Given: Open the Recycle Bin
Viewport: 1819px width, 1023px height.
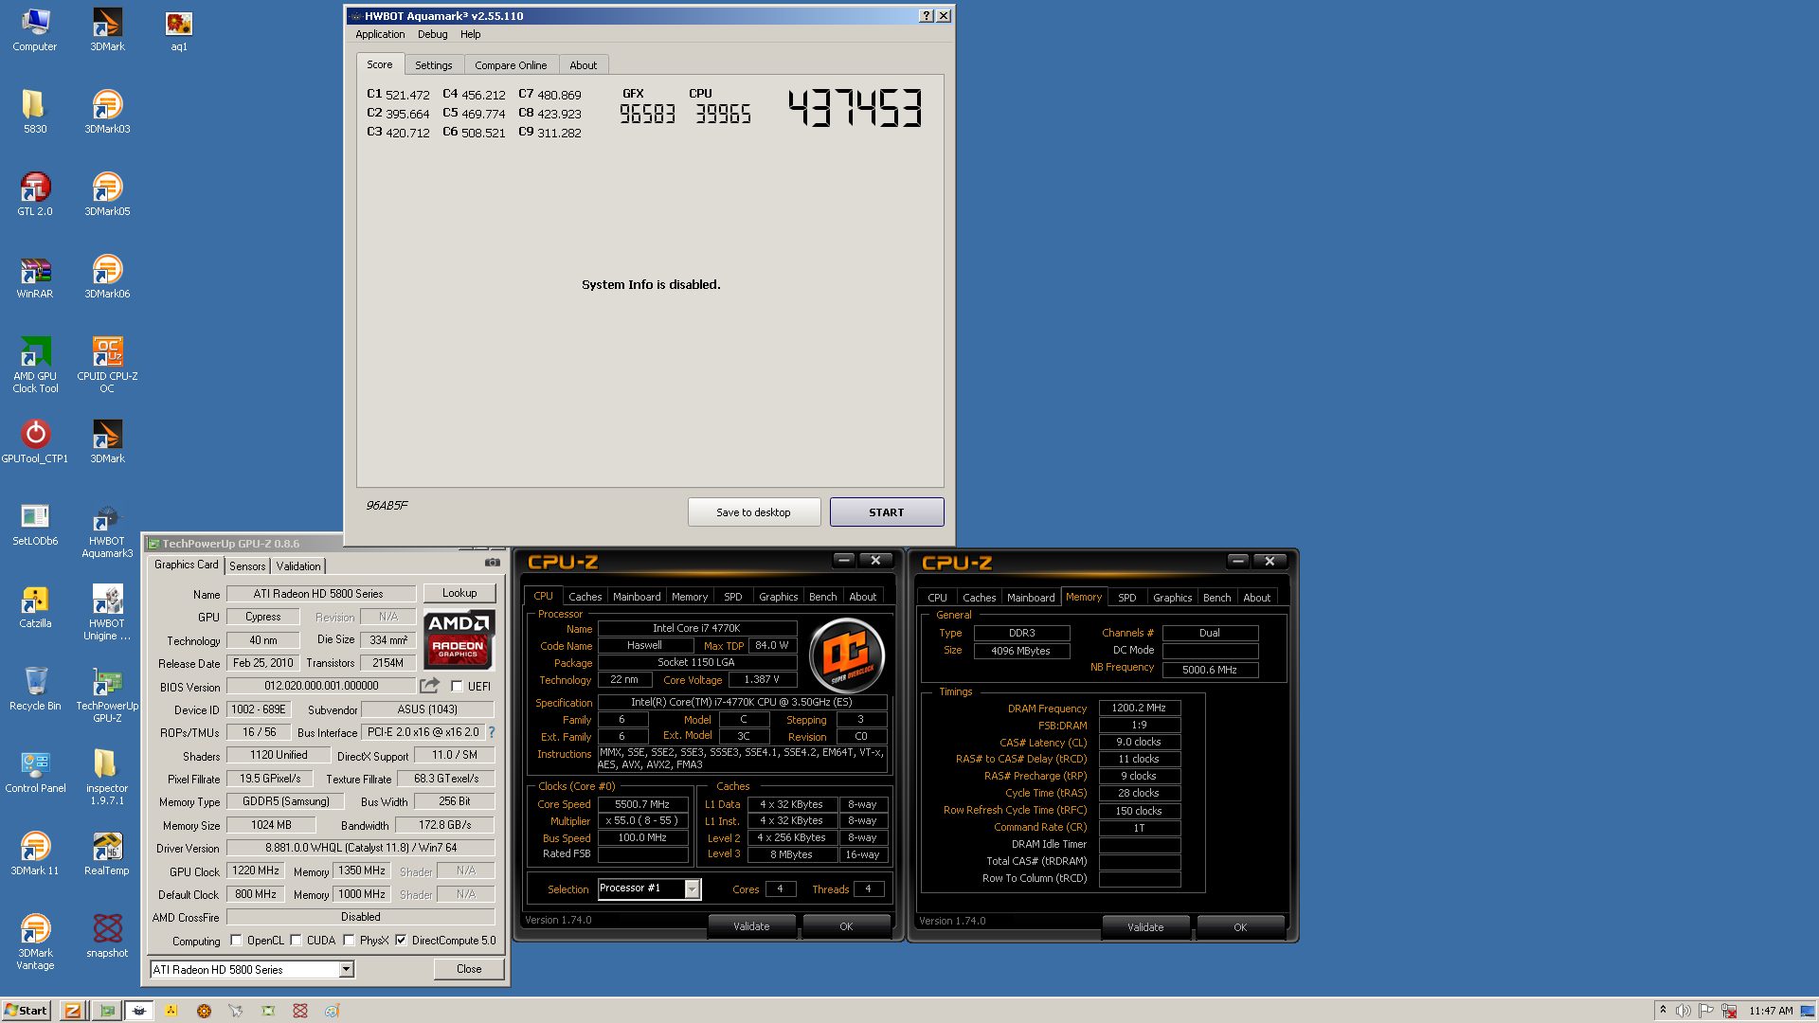Looking at the screenshot, I should (x=35, y=689).
